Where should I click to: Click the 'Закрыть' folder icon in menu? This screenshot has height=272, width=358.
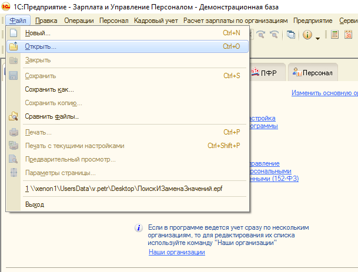[x=14, y=60]
